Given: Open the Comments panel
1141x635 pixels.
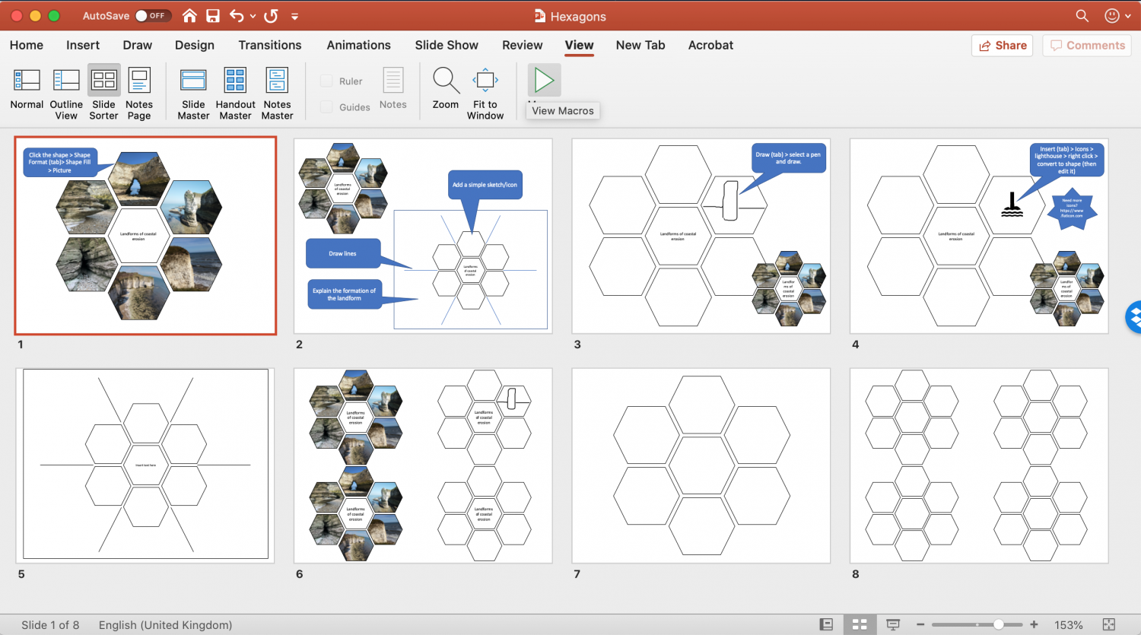Looking at the screenshot, I should pyautogui.click(x=1087, y=45).
